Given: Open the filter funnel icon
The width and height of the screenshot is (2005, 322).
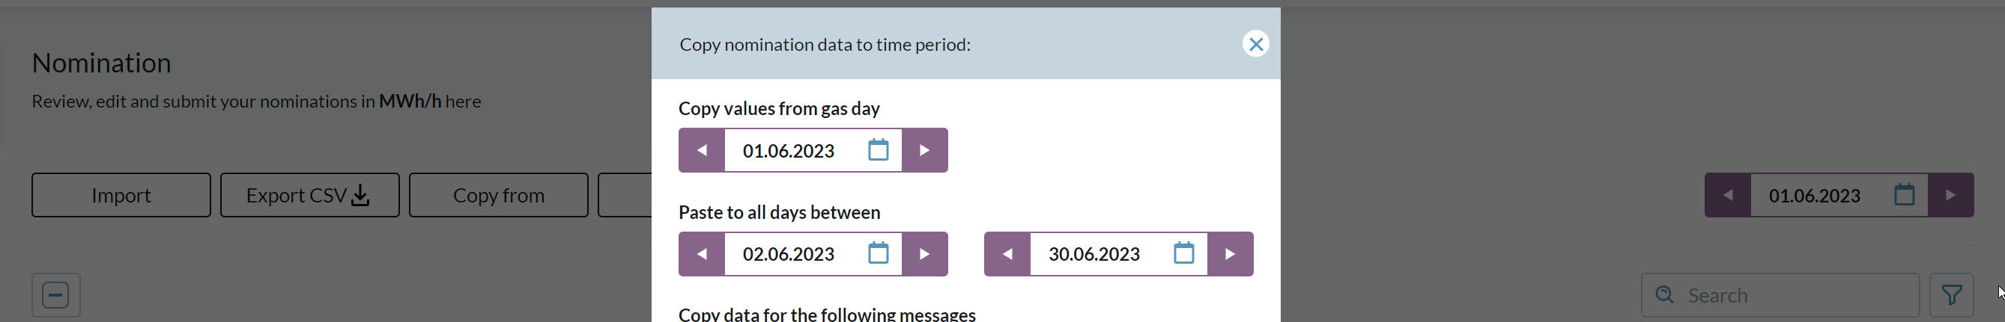Looking at the screenshot, I should point(1950,295).
